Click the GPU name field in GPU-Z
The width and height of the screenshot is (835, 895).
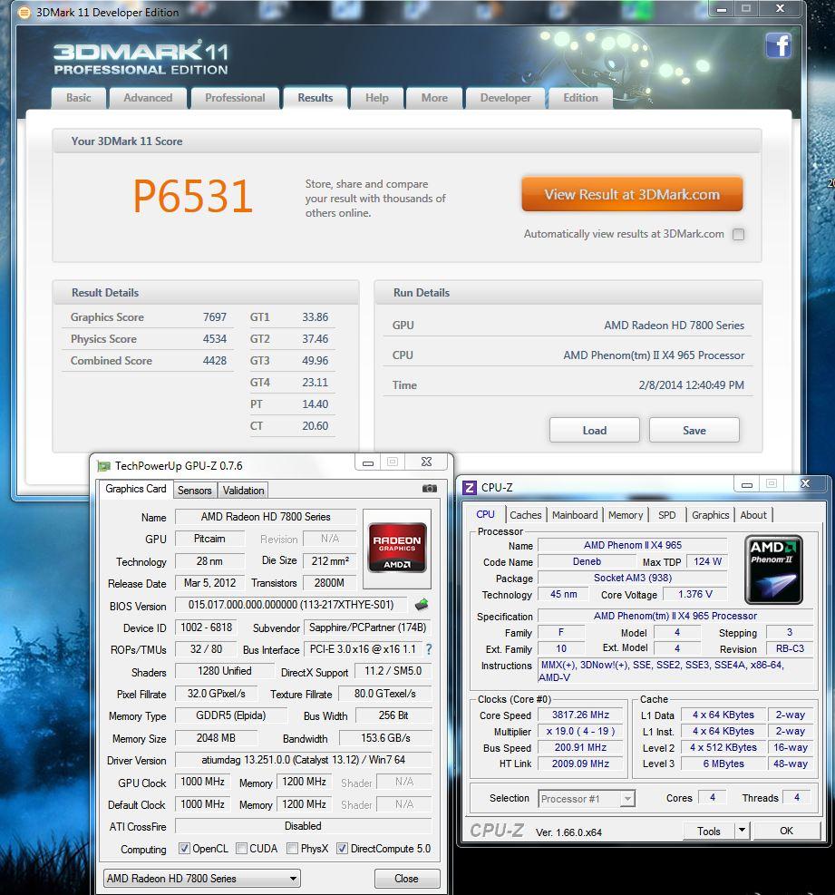[266, 517]
